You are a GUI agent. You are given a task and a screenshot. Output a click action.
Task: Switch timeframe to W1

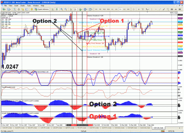click(x=125, y=9)
